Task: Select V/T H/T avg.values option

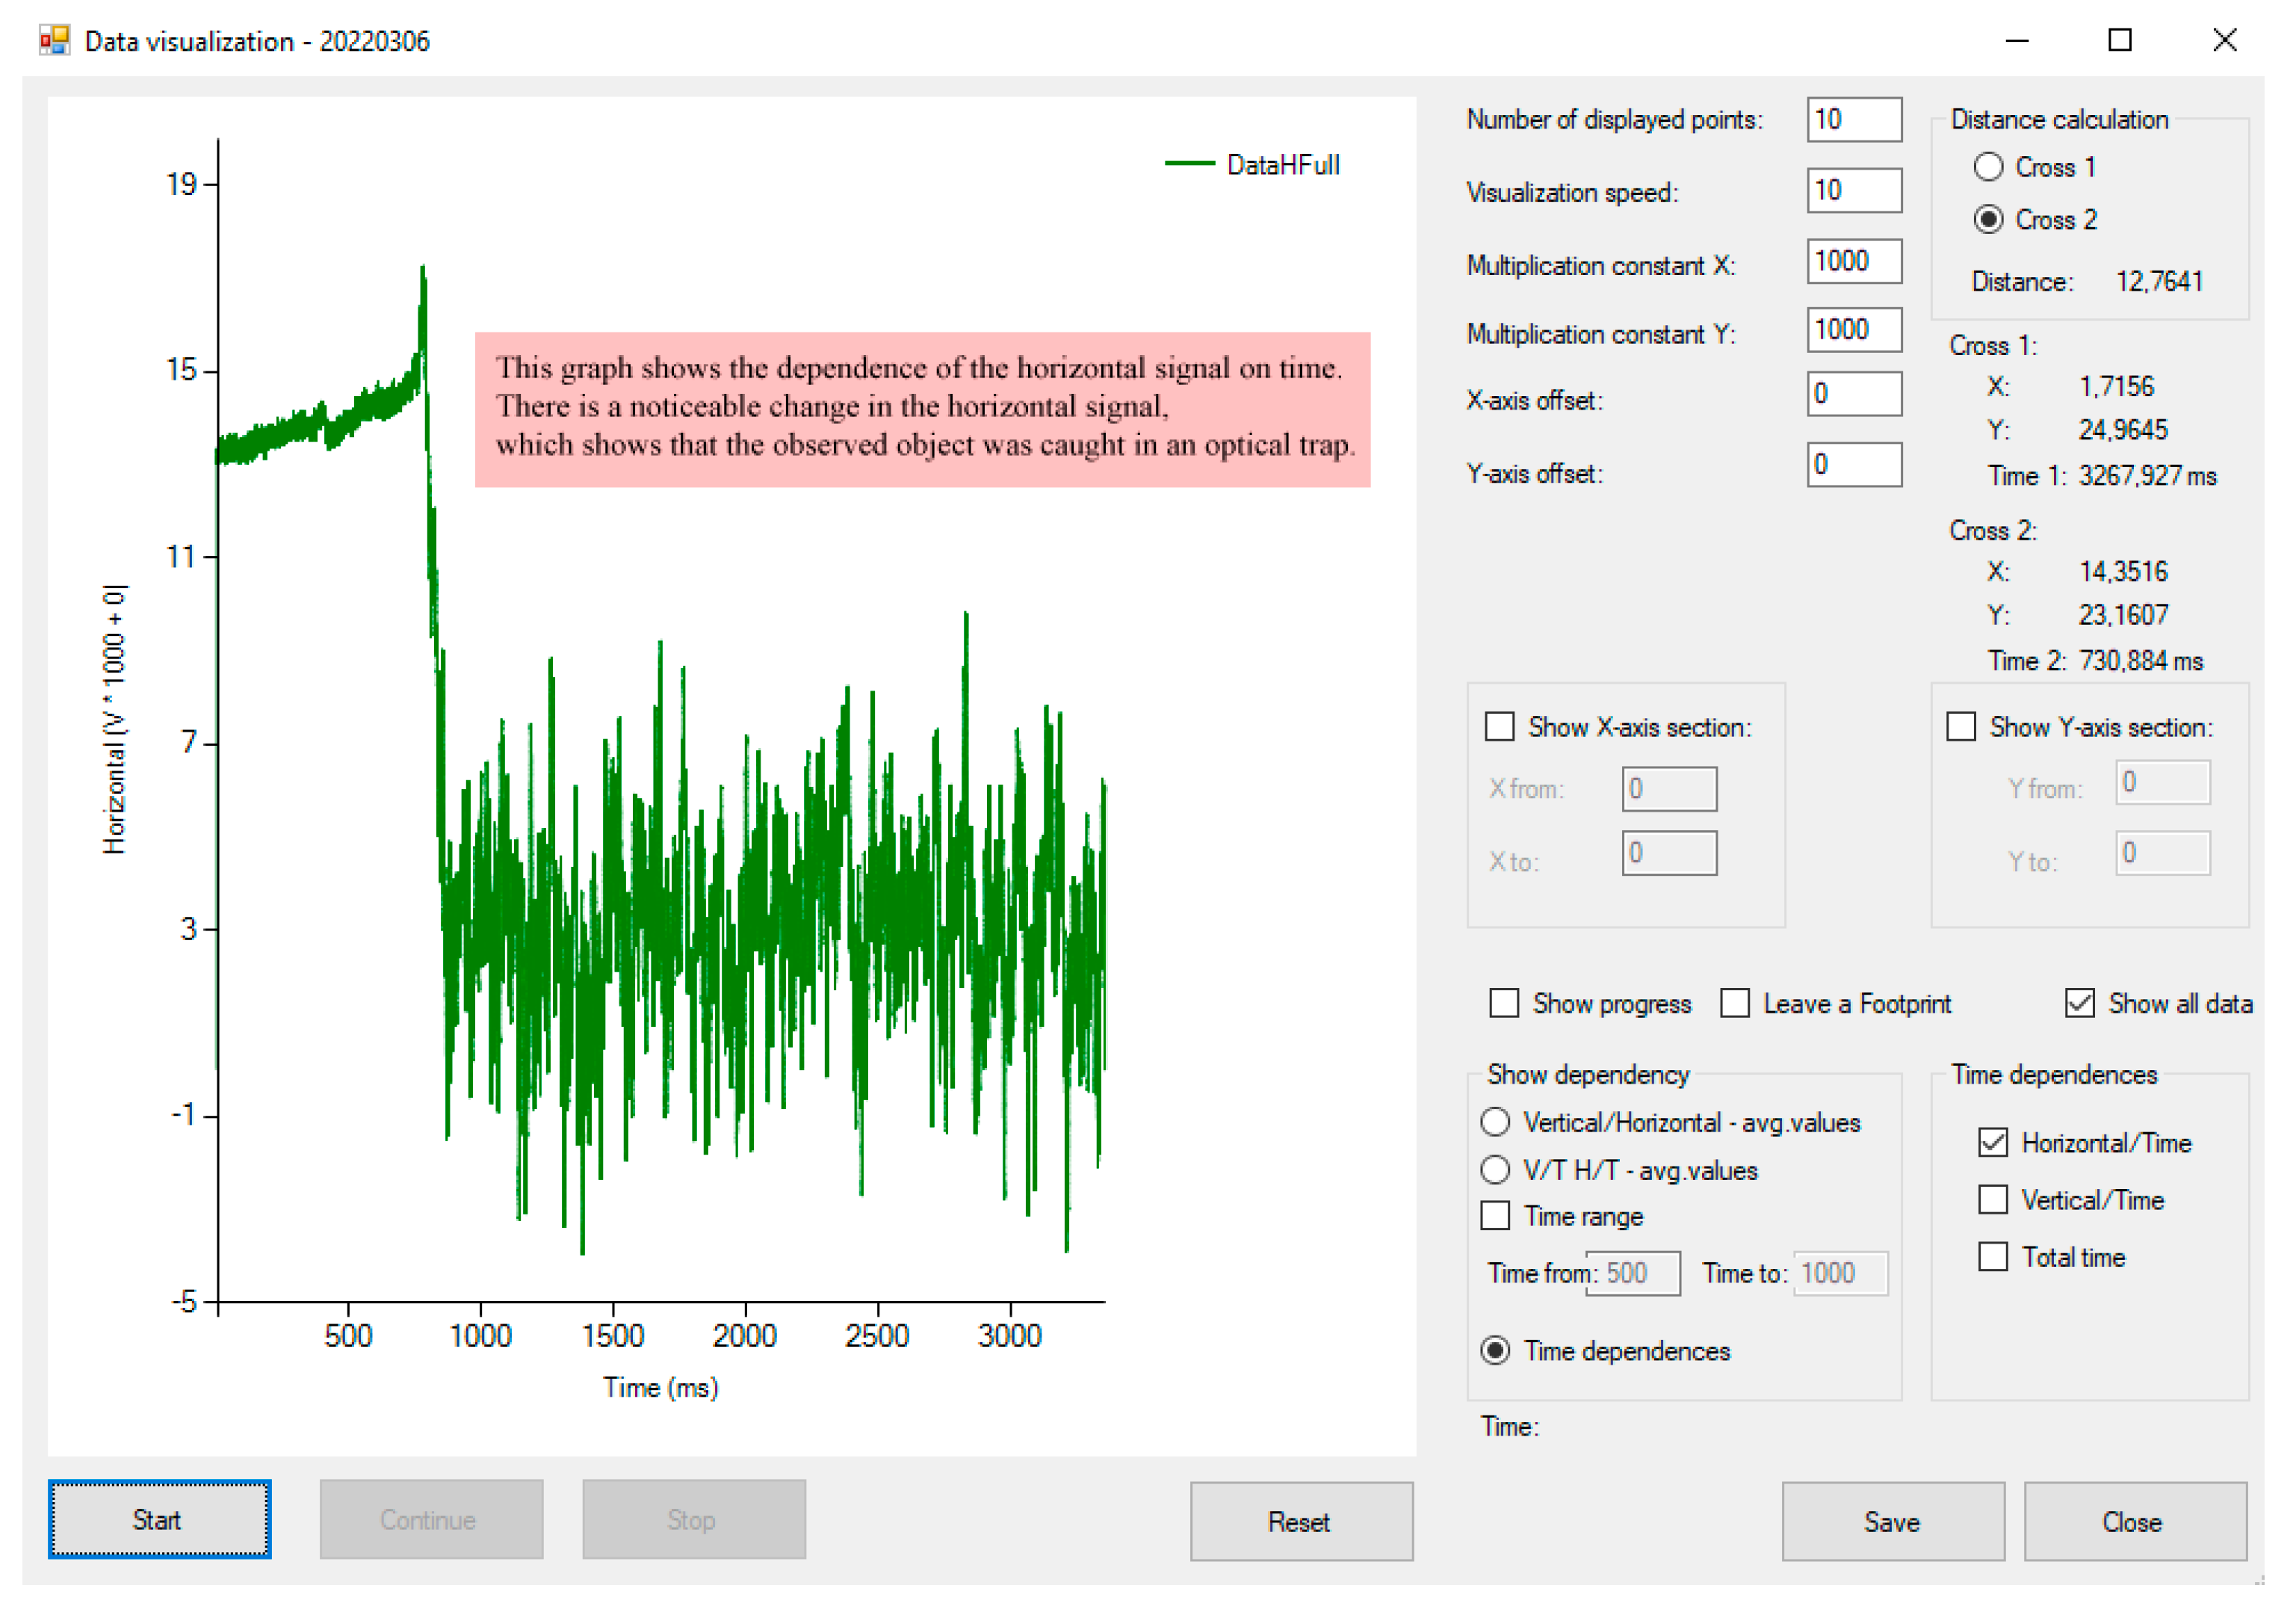Action: tap(1495, 1169)
